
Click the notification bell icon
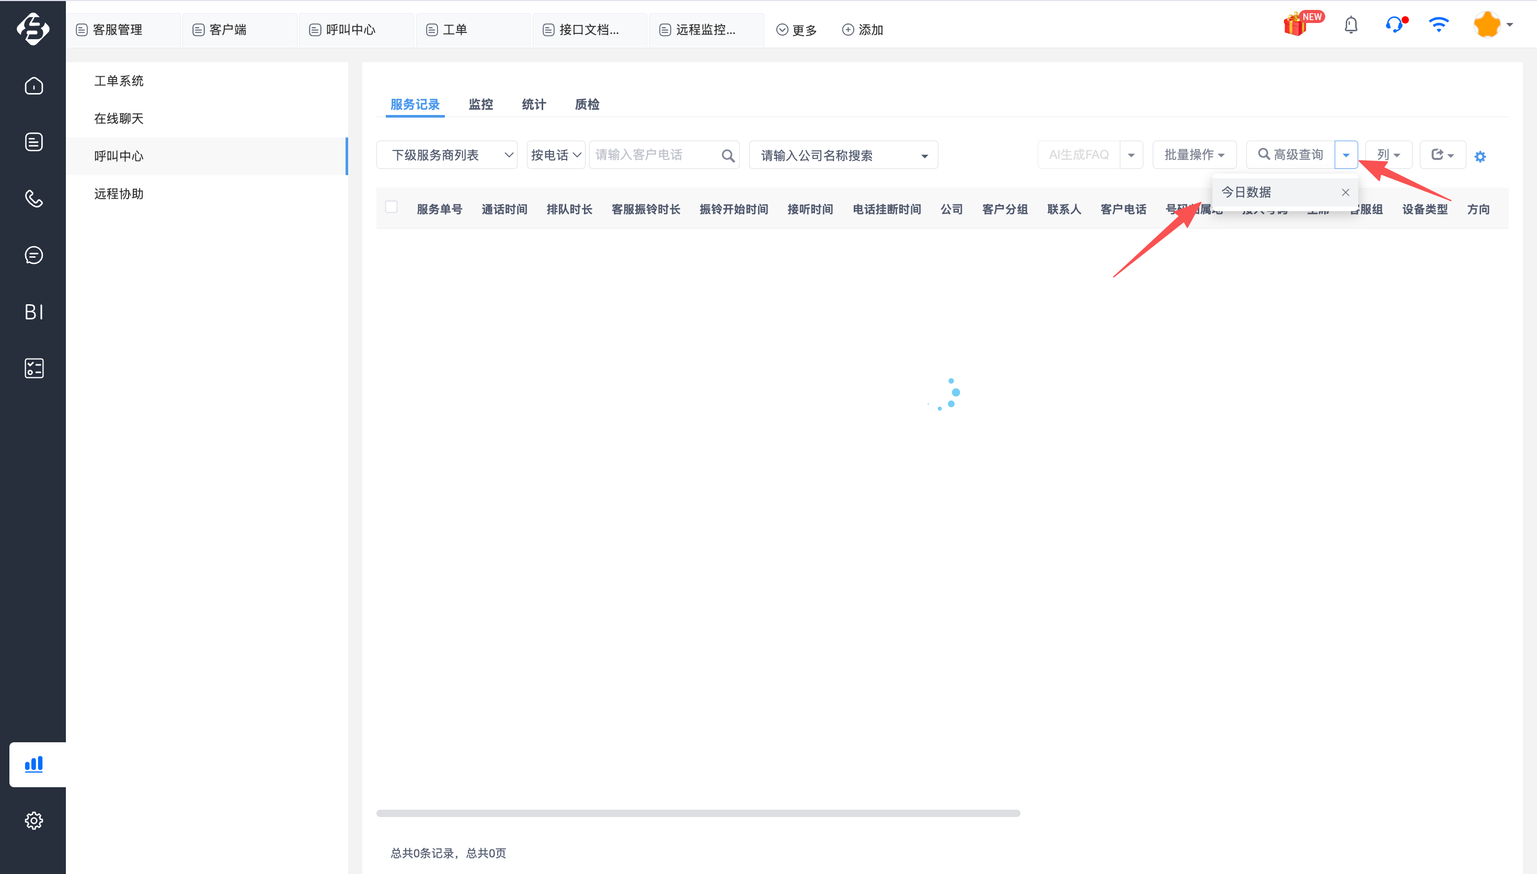coord(1350,25)
